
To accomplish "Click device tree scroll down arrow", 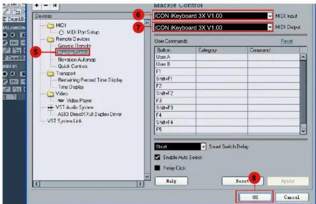I will (x=147, y=177).
